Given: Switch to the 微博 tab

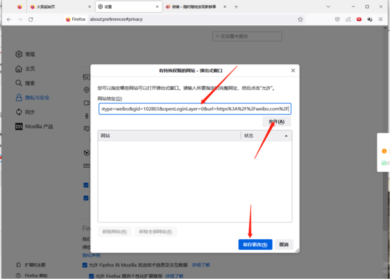Looking at the screenshot, I should click(x=196, y=7).
